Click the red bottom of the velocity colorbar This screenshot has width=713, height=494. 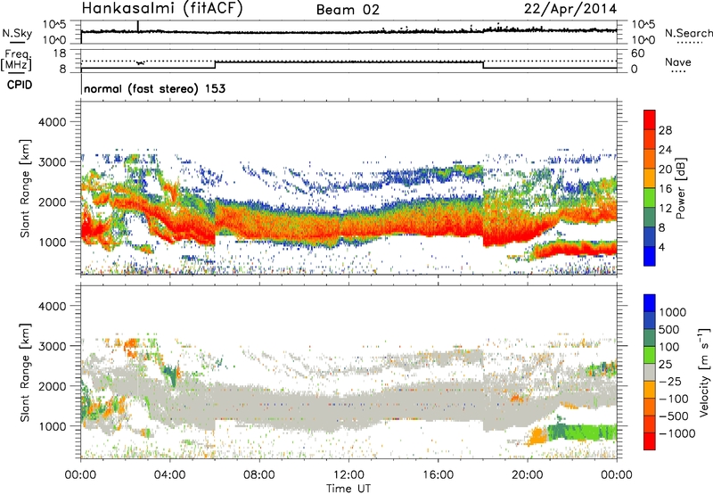click(x=650, y=441)
